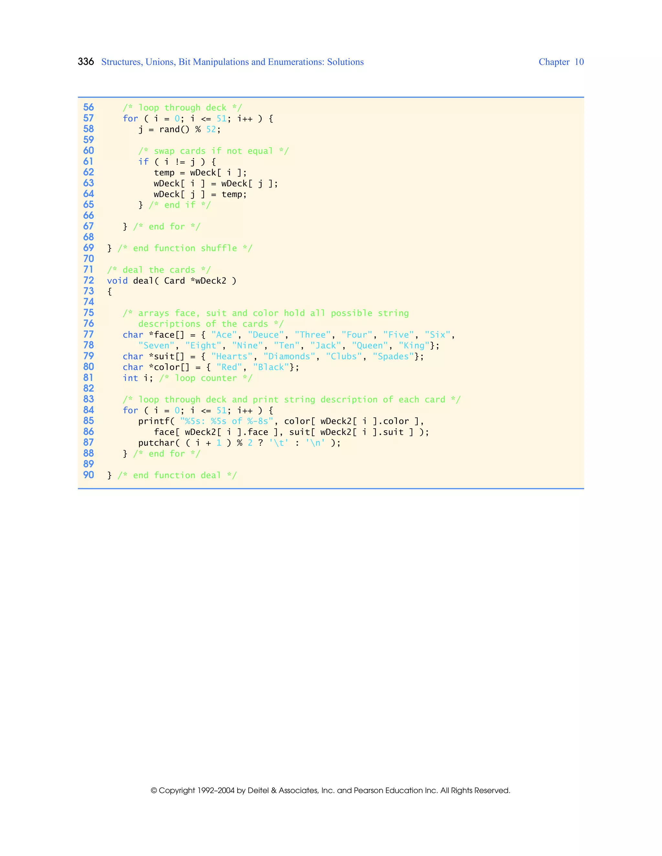662x856 pixels.
Task: Click the copyright notice in the footer
Action: click(x=330, y=790)
